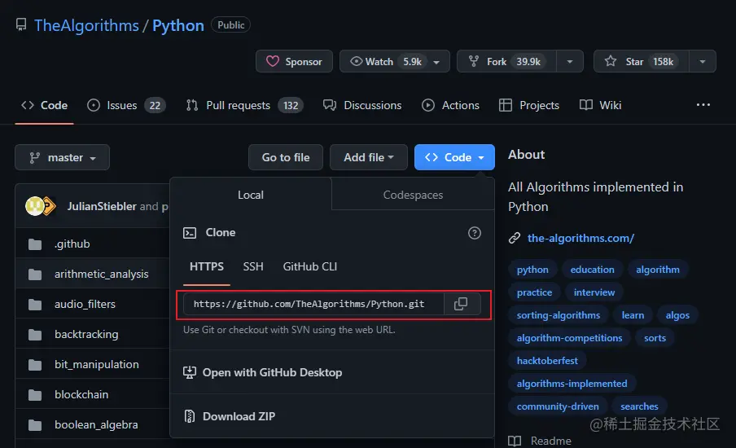Expand the Watch notification dropdown arrow
Image resolution: width=736 pixels, height=448 pixels.
pyautogui.click(x=437, y=62)
